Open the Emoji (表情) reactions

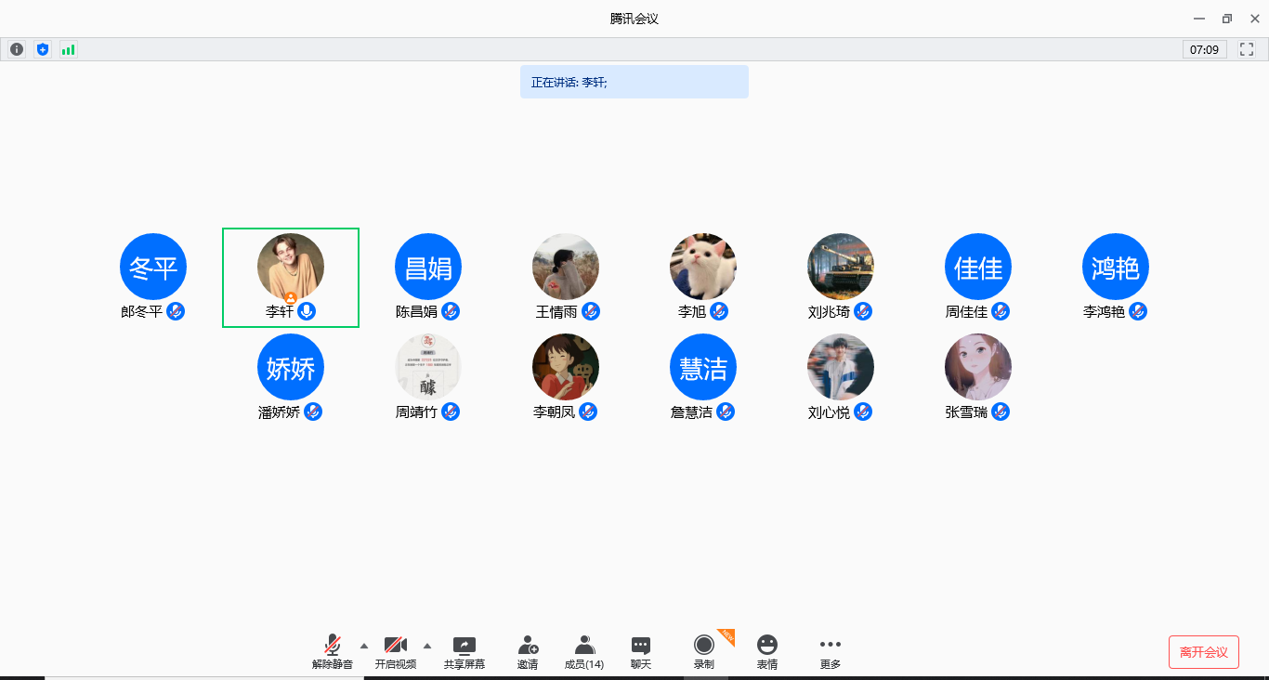766,652
